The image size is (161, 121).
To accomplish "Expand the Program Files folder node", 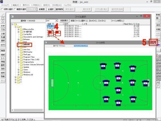I will [18, 57].
